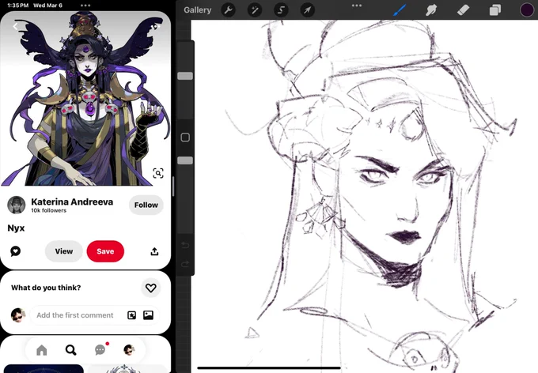The image size is (538, 373).
Task: Tap the split view divider handle
Action: [173, 186]
